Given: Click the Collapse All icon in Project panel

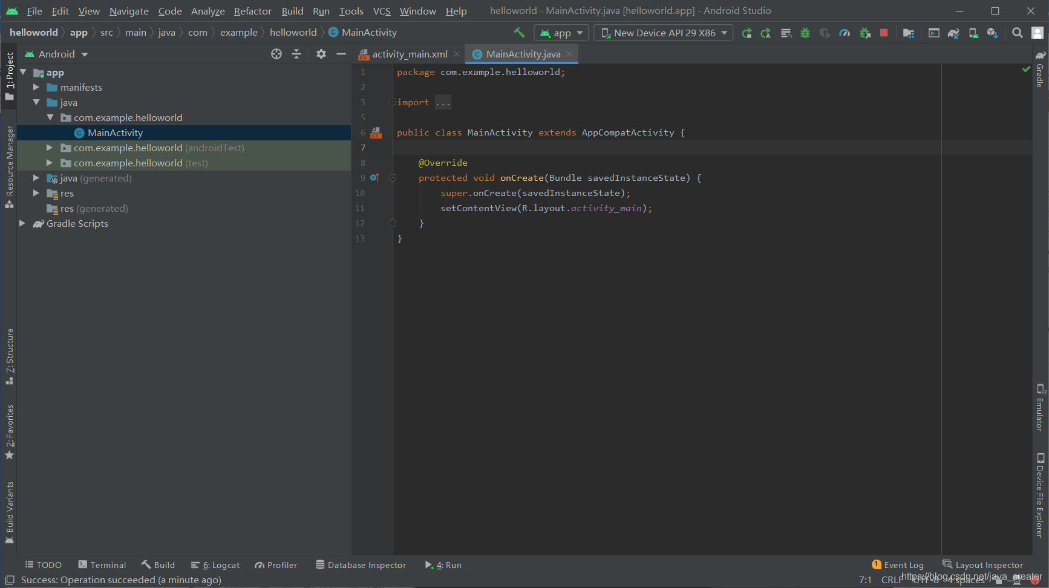Looking at the screenshot, I should click(x=296, y=54).
